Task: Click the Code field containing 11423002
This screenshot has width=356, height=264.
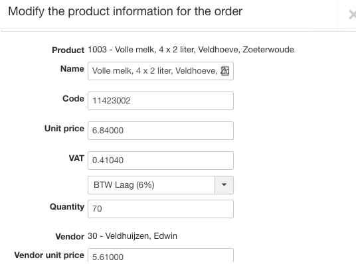Action: click(x=161, y=101)
